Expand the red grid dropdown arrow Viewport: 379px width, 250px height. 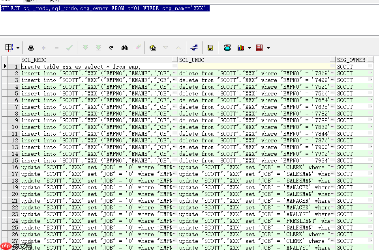268,48
